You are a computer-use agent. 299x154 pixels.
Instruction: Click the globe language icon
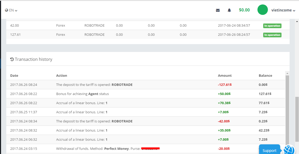(7, 10)
